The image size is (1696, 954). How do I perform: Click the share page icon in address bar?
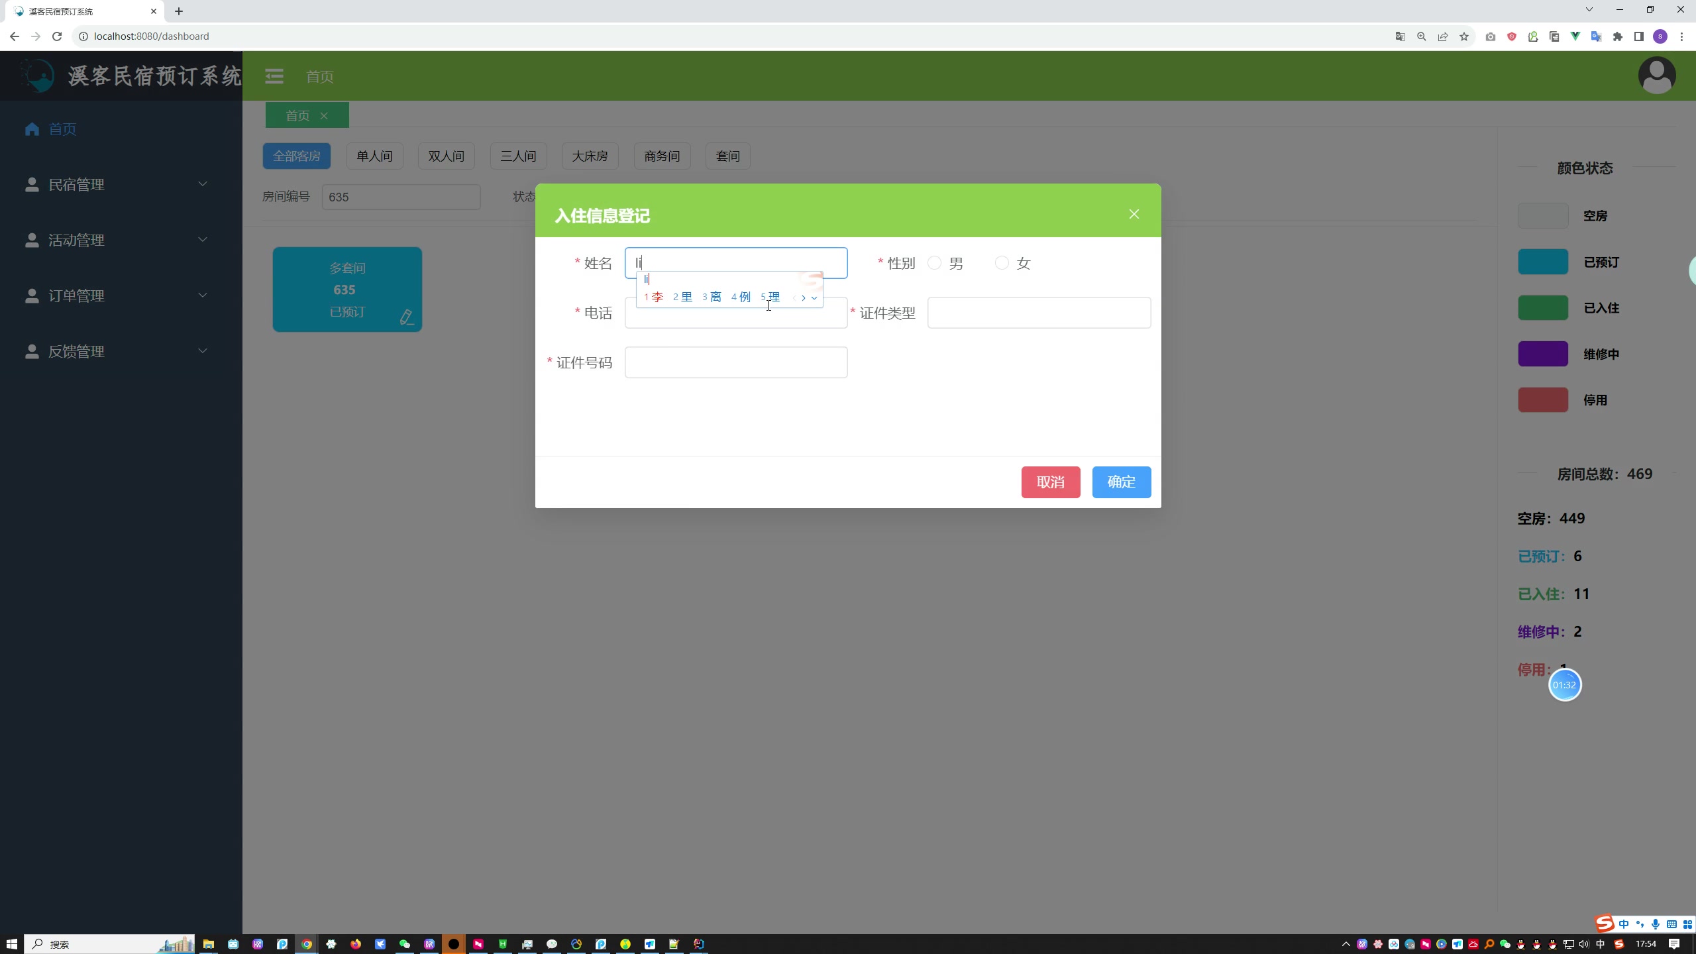pyautogui.click(x=1442, y=36)
